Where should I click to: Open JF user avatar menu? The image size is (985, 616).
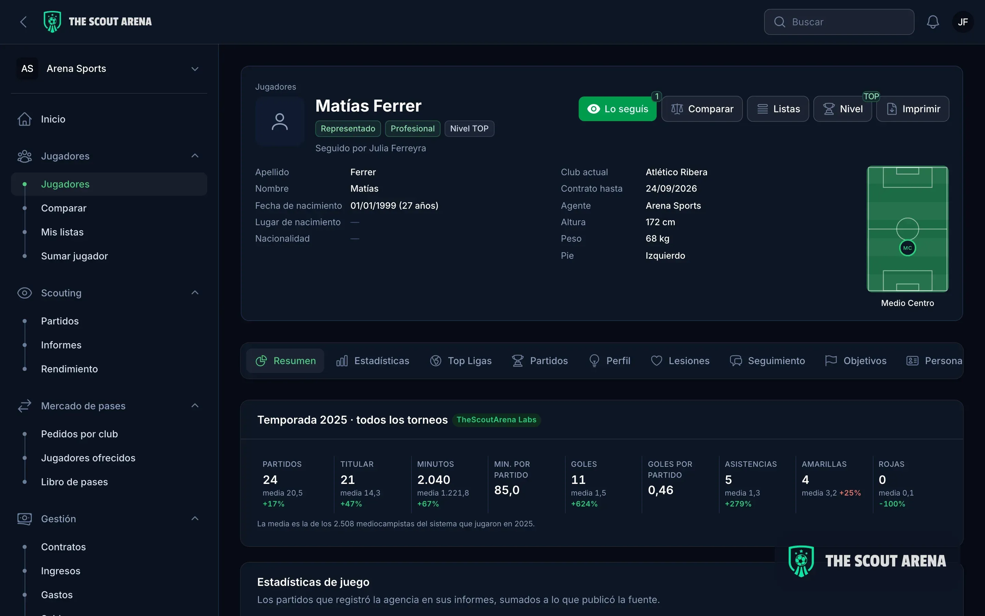click(x=963, y=22)
